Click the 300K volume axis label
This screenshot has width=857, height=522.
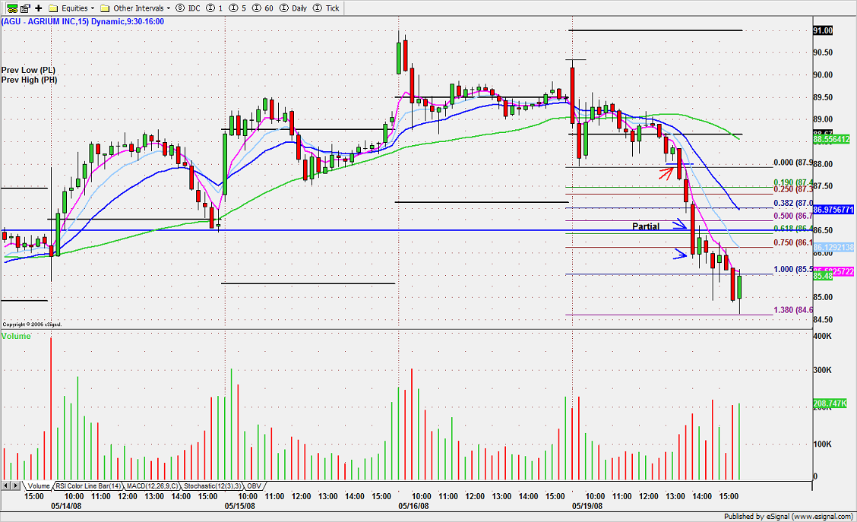point(823,370)
